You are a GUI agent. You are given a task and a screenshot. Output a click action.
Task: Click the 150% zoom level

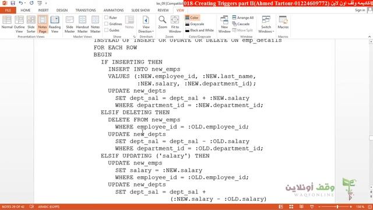pos(360,206)
